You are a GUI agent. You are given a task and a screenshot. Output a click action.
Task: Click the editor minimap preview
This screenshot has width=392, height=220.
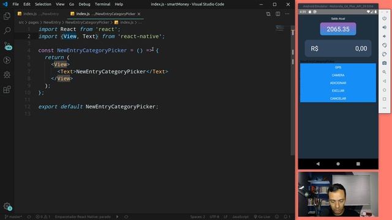point(280,28)
